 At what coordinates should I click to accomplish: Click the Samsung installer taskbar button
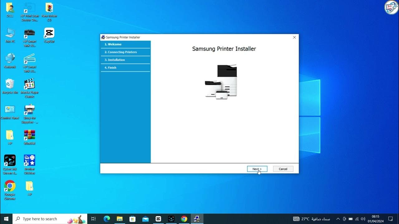[x=197, y=219]
